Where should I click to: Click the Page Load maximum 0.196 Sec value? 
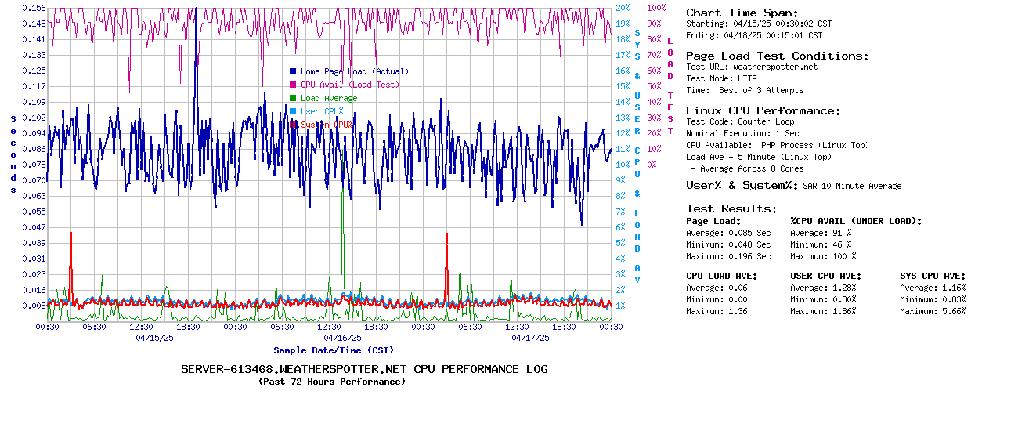pyautogui.click(x=749, y=256)
